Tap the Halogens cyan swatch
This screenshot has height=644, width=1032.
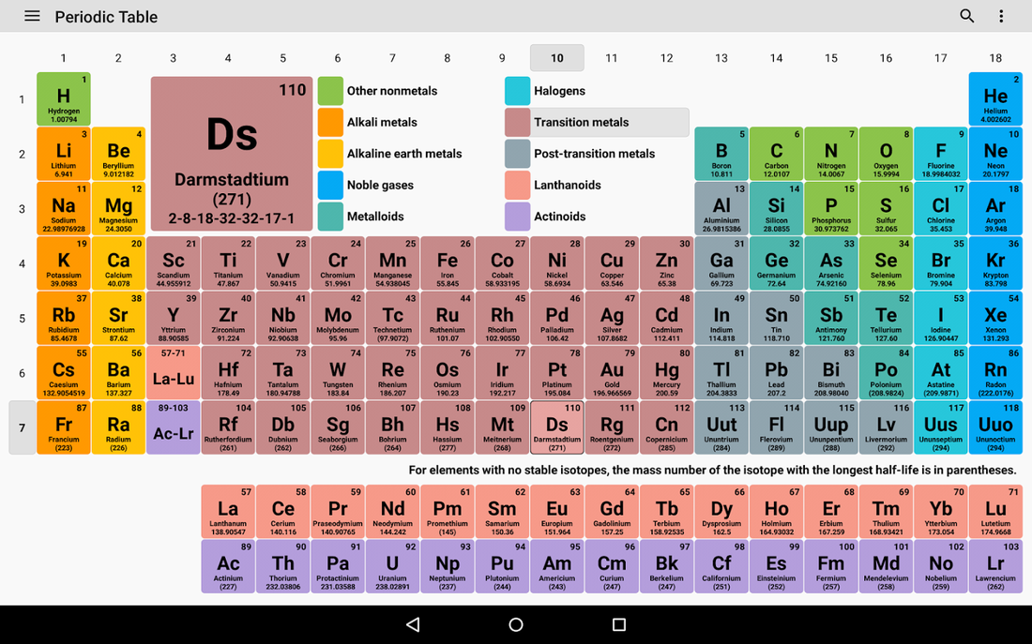[x=517, y=91]
